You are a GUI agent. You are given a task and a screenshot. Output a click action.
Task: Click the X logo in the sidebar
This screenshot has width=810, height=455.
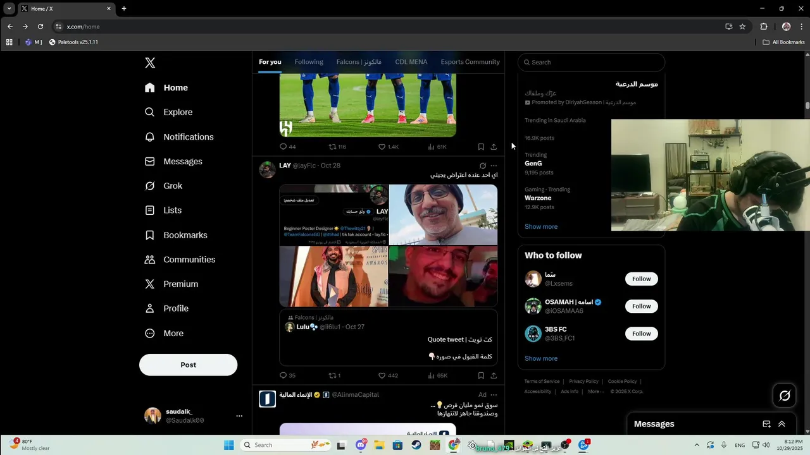click(150, 63)
